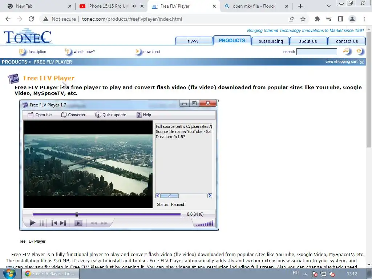This screenshot has width=372, height=279.
Task: Click the pause button in the player
Action: tap(41, 223)
